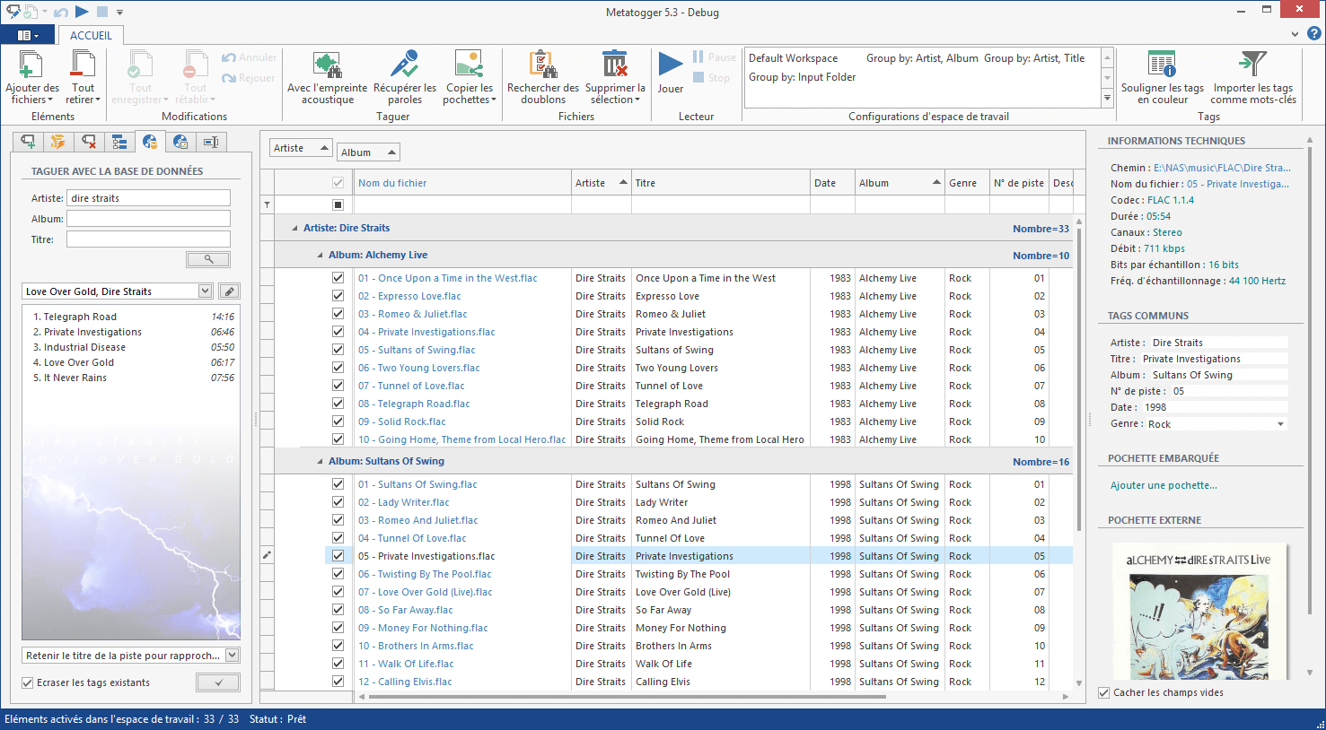This screenshot has height=730, width=1326.
Task: Click the database search magnifier button
Action: [208, 259]
